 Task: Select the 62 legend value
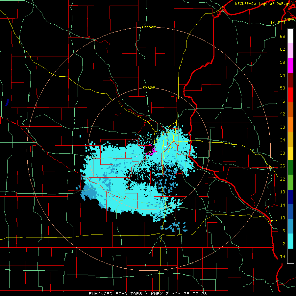tap(283, 49)
